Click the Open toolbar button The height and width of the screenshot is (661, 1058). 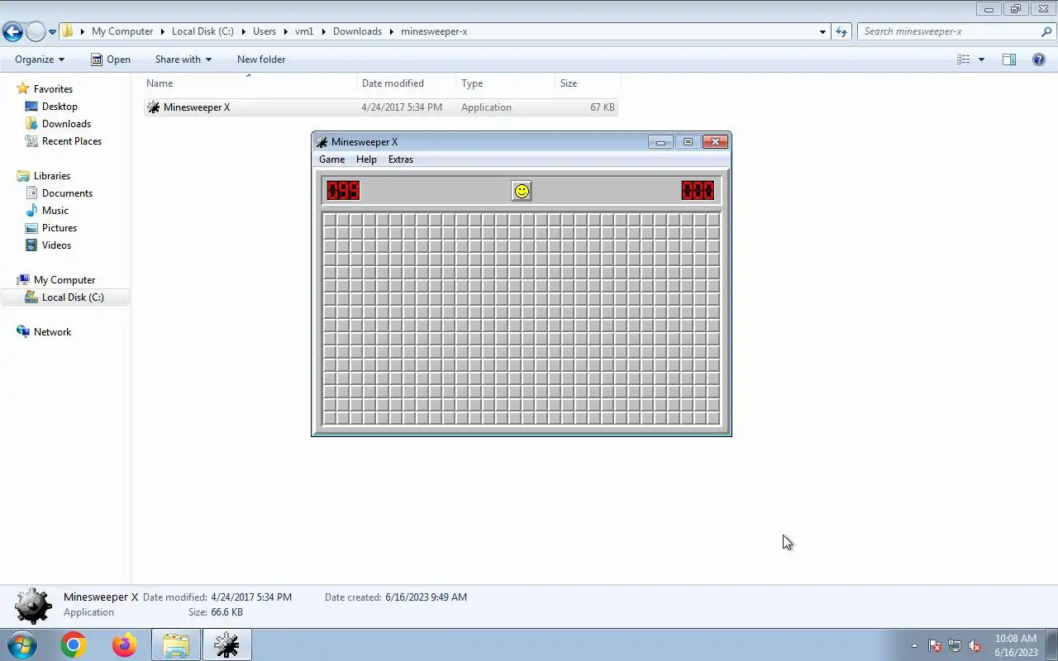point(111,59)
